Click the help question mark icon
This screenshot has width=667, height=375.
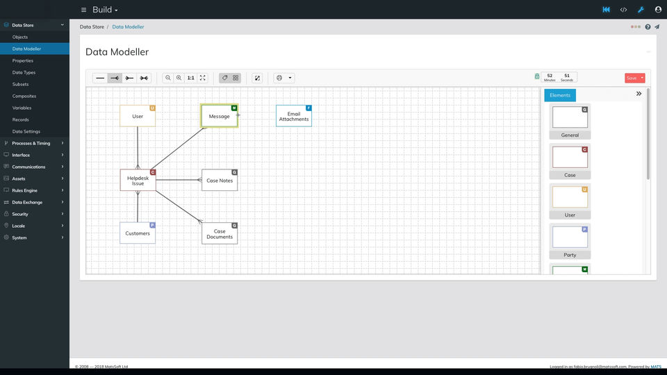click(x=648, y=27)
